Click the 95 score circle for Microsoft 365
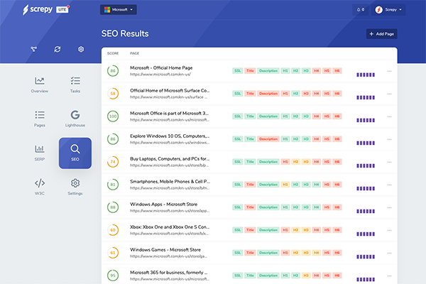 [x=113, y=275]
